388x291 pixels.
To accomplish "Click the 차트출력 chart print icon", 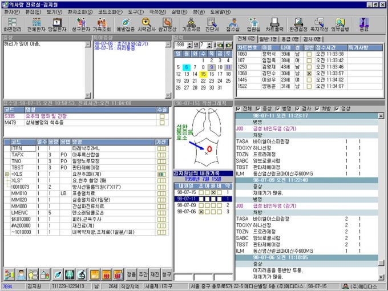I will click(258, 25).
